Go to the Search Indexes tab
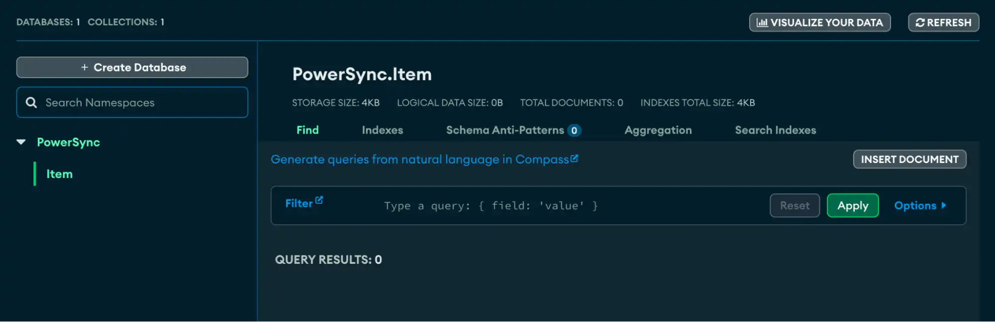This screenshot has width=995, height=322. click(775, 130)
